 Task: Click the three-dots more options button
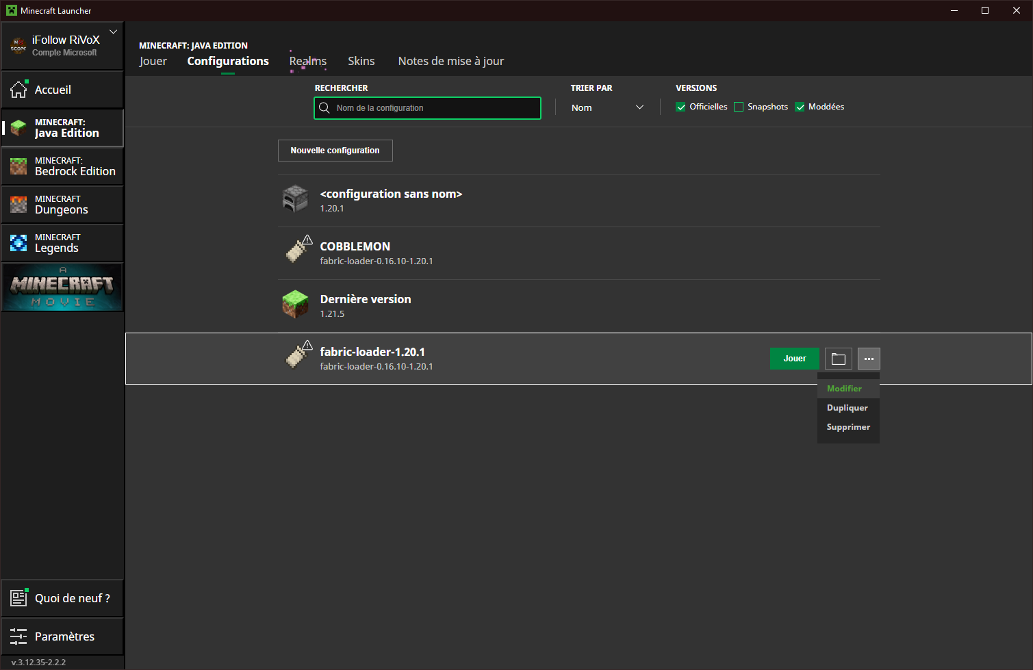869,359
